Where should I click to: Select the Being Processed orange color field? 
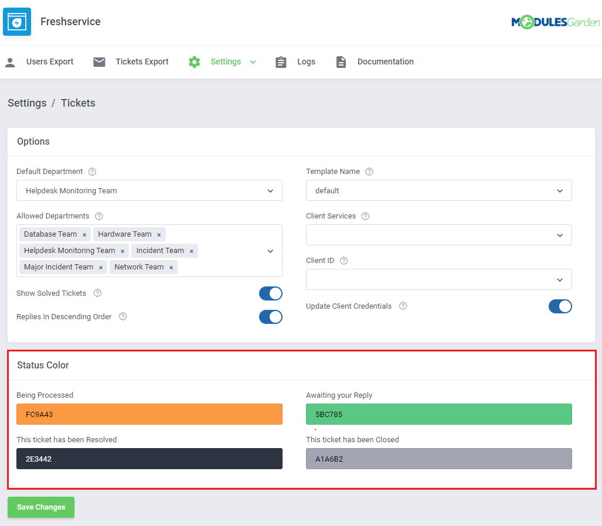[149, 414]
